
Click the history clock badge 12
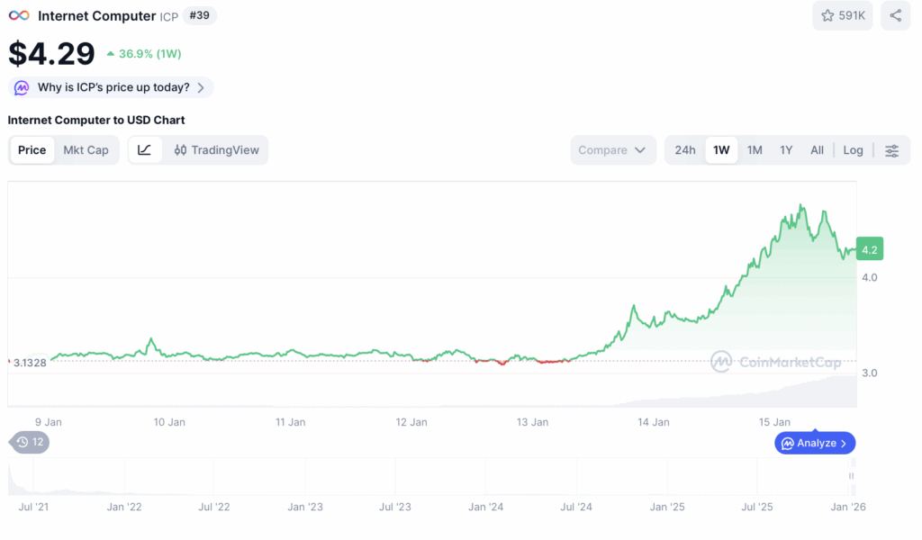click(x=30, y=442)
